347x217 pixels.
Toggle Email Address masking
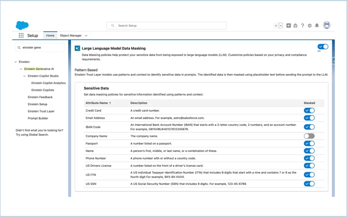pyautogui.click(x=309, y=118)
